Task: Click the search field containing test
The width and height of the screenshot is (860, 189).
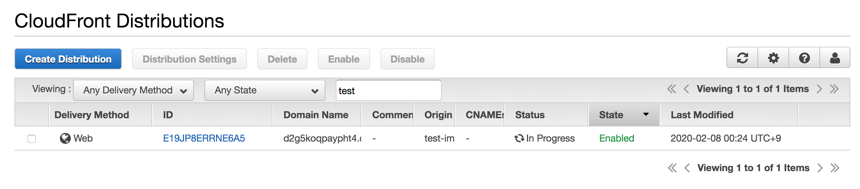Action: [389, 90]
